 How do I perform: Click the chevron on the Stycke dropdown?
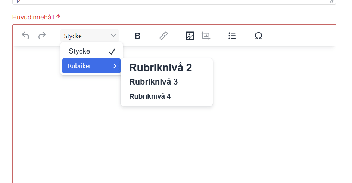113,36
